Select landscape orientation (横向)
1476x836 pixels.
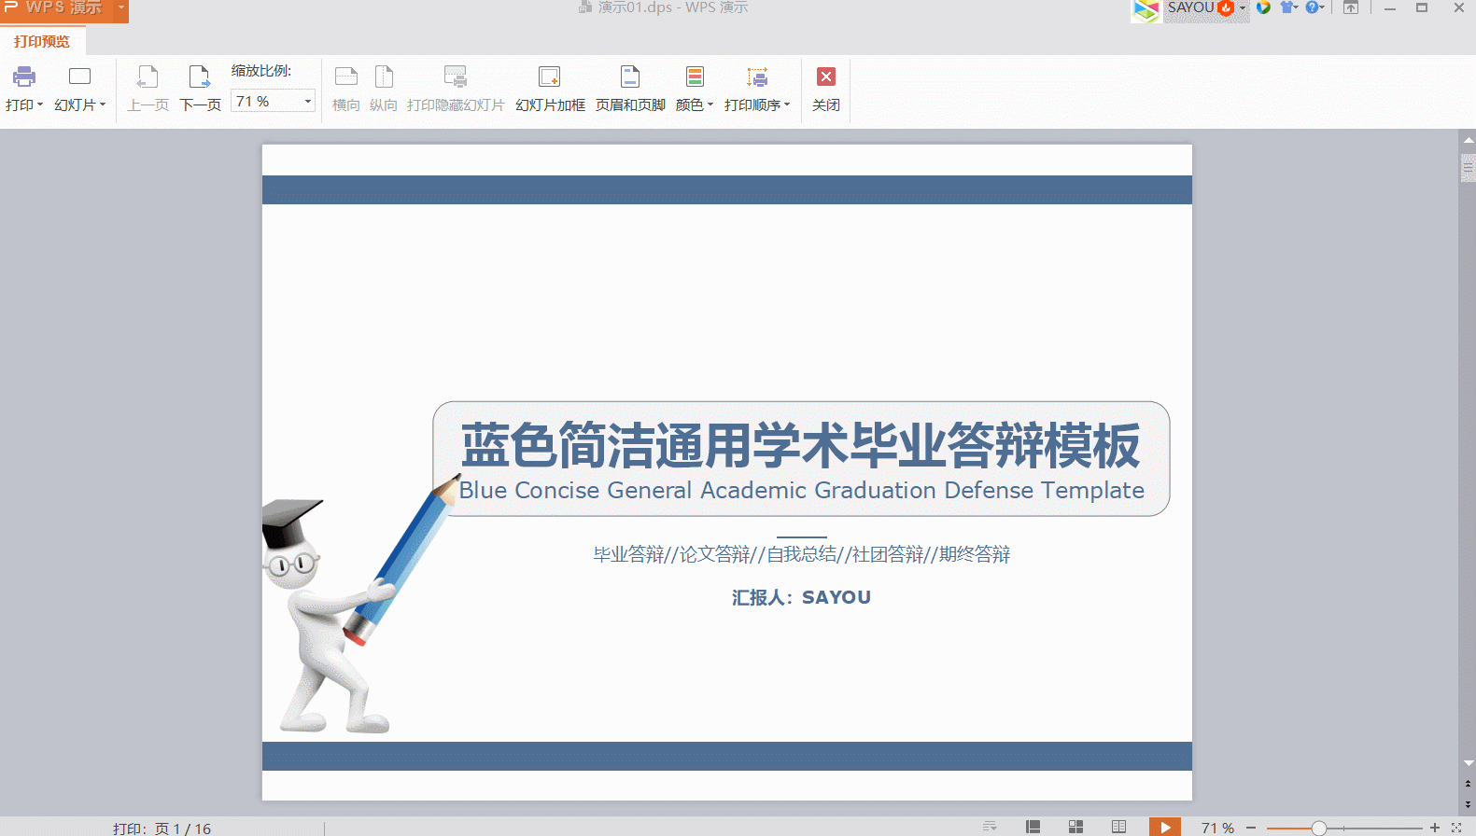[x=346, y=90]
